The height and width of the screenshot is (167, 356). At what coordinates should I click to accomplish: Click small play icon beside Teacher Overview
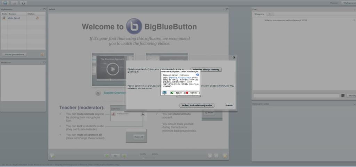pos(98,93)
